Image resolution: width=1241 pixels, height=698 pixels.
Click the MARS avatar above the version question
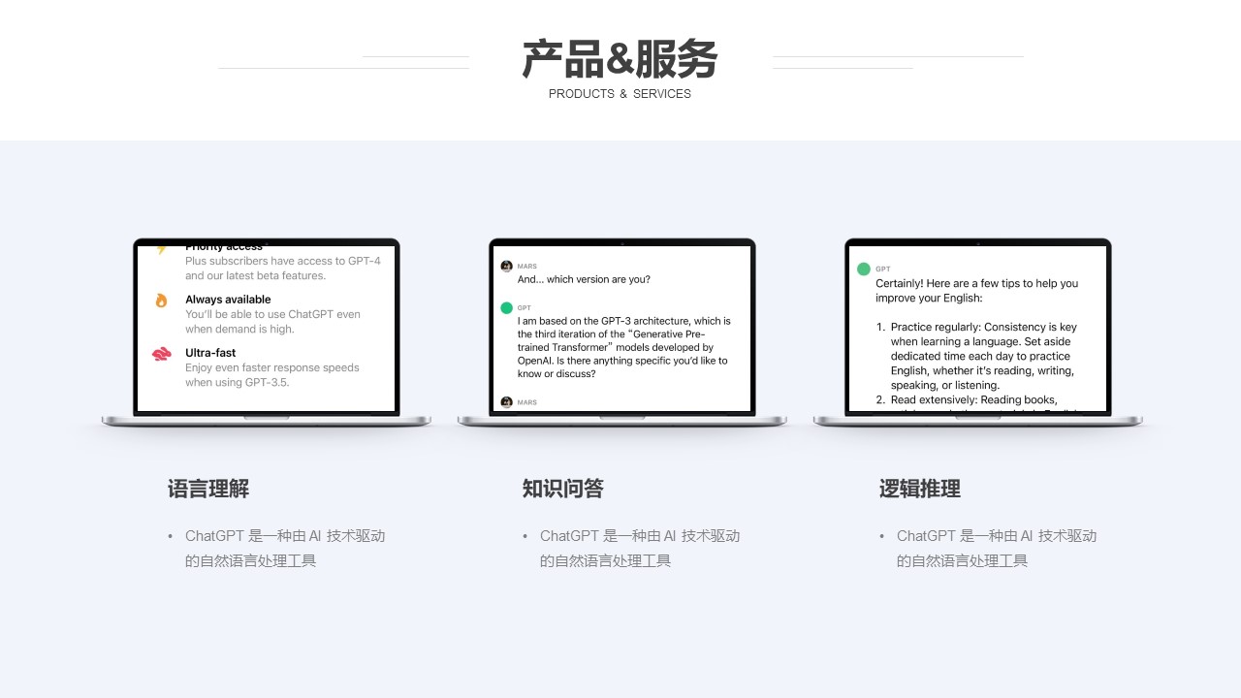pos(506,266)
